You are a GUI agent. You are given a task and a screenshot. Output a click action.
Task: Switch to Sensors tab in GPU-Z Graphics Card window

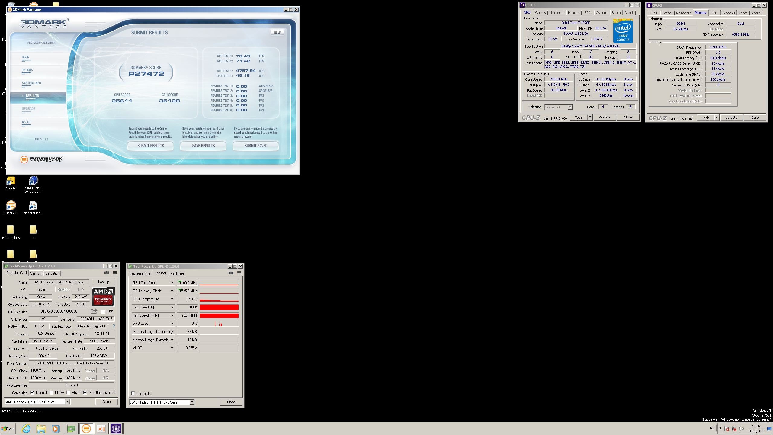coord(36,273)
